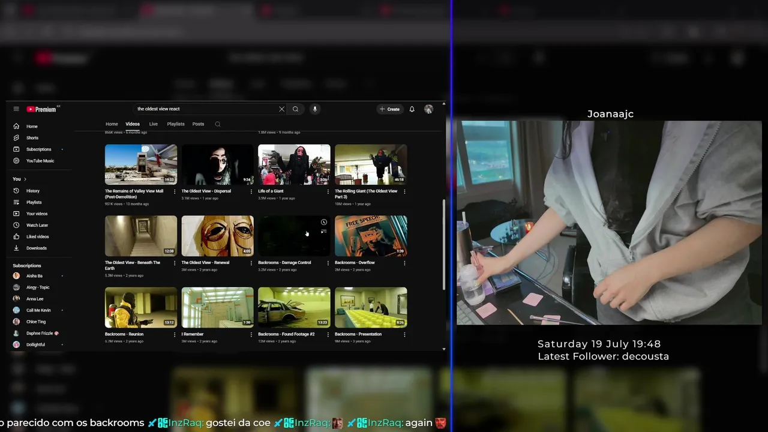Open more options for Life of a Giant
The height and width of the screenshot is (432, 768).
pos(328,191)
